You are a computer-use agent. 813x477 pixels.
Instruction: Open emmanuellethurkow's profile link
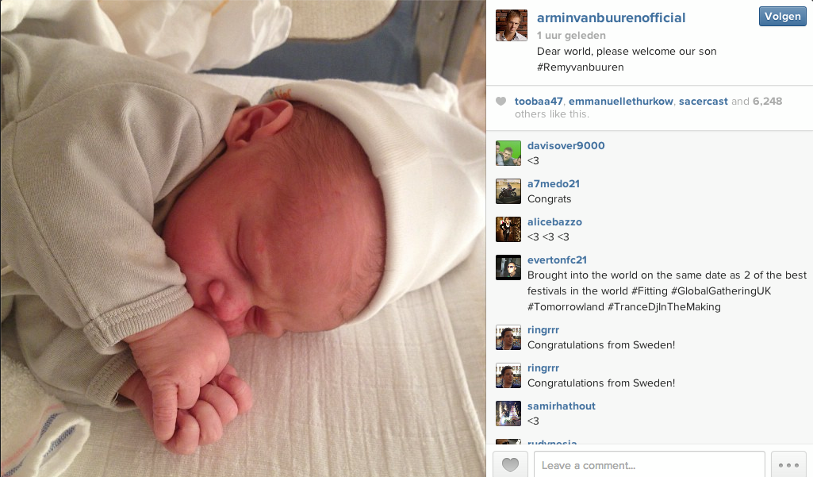coord(620,102)
